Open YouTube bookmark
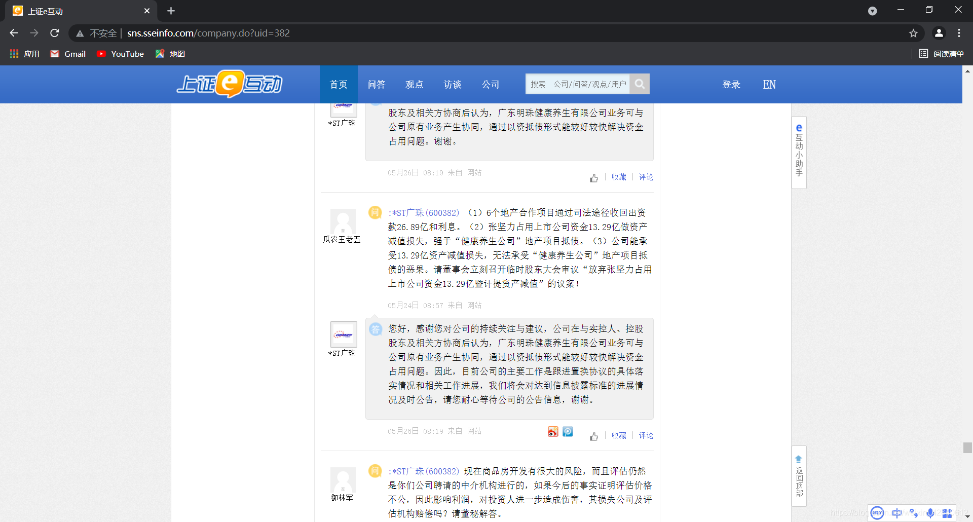 pyautogui.click(x=121, y=54)
